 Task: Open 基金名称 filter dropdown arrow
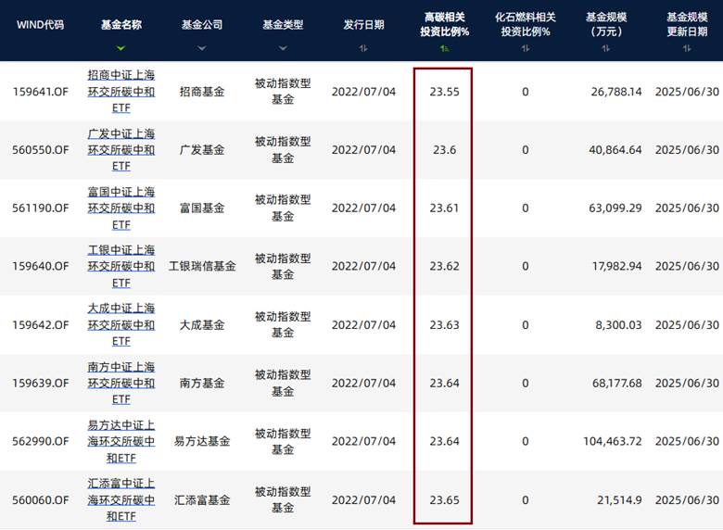(121, 48)
